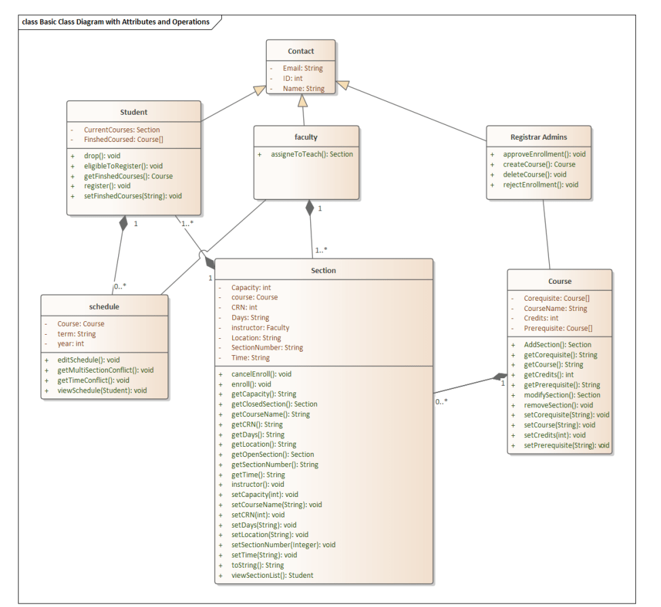This screenshot has height=607, width=661.
Task: Select the 0..* label near schedule
Action: tap(120, 287)
